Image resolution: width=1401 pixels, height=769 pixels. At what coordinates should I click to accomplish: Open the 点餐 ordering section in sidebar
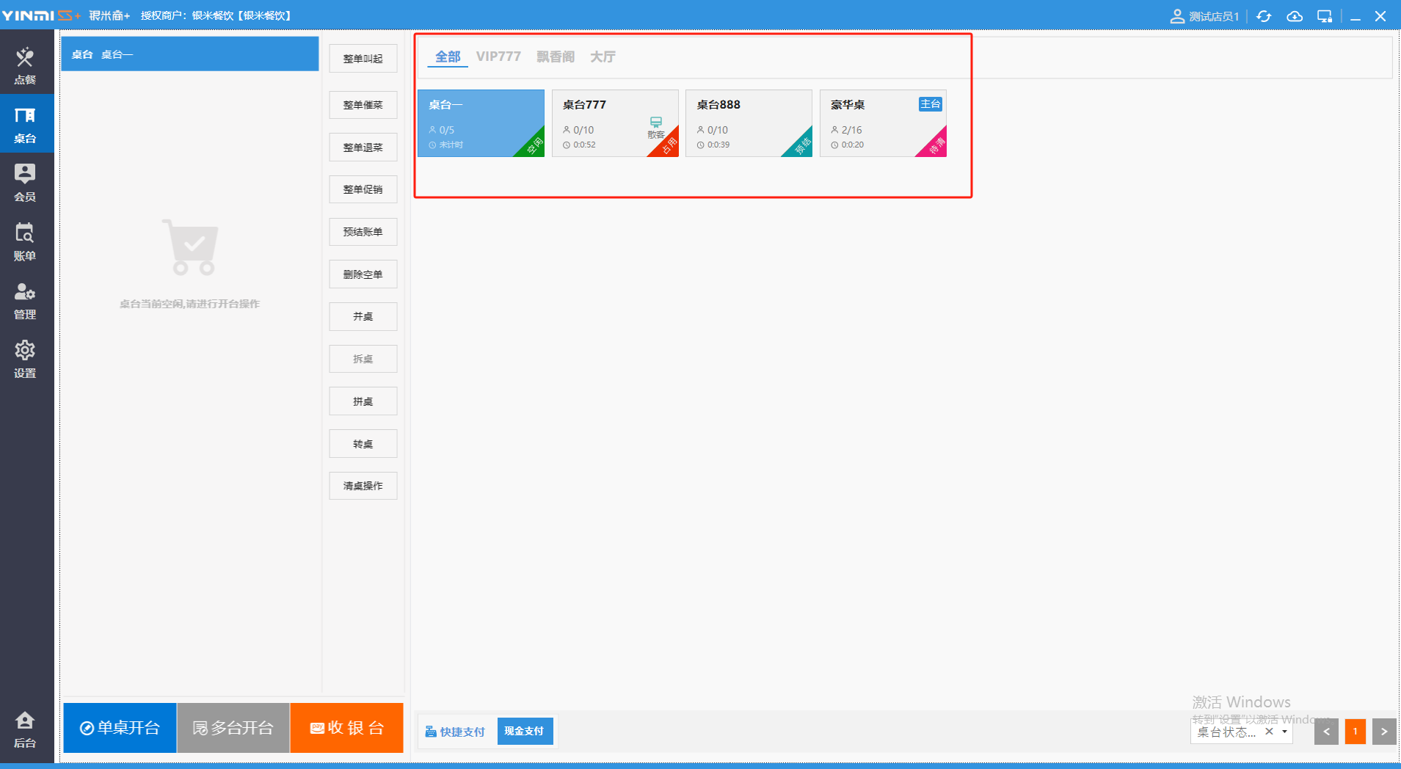pos(25,65)
